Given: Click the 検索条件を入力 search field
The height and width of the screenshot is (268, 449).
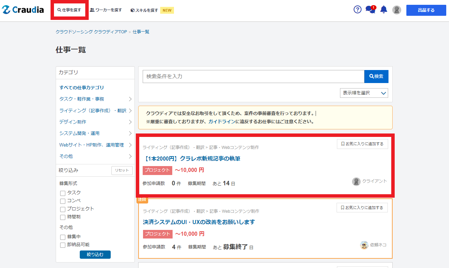Looking at the screenshot, I should (253, 77).
